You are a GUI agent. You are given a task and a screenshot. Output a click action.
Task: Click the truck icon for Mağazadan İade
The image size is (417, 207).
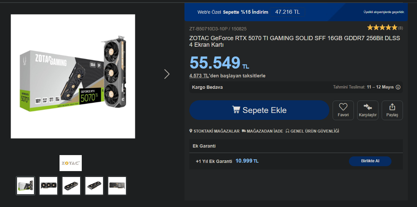tap(244, 131)
